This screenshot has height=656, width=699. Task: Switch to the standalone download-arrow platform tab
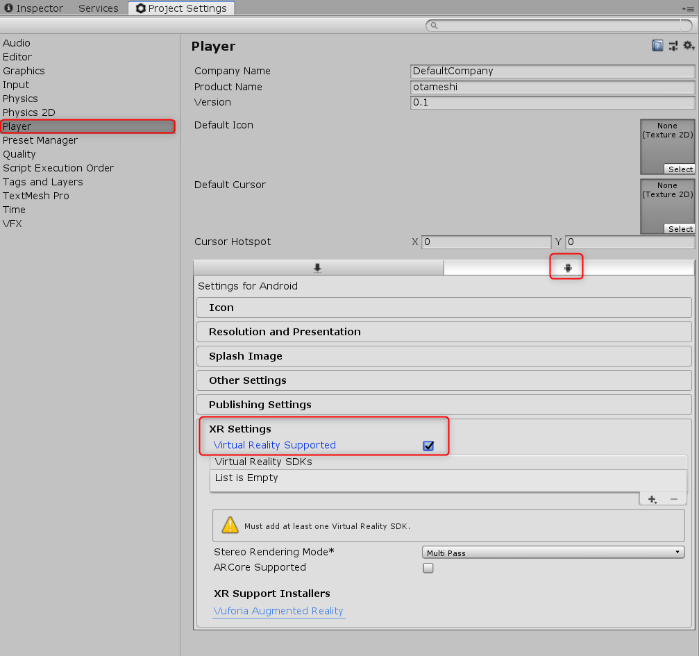click(318, 267)
